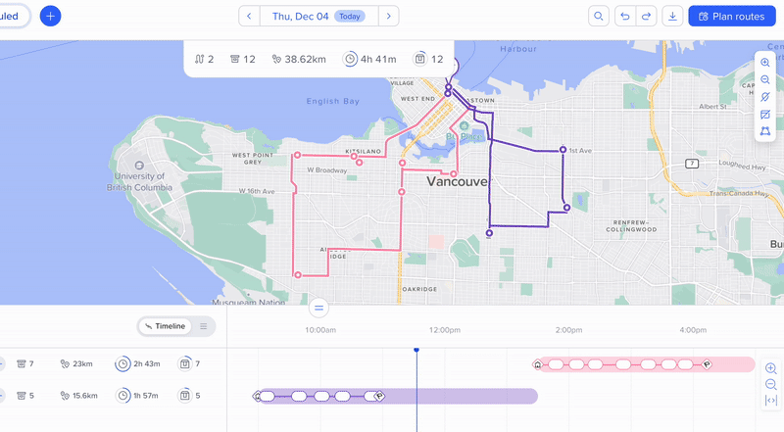This screenshot has height=432, width=784.
Task: Switch to list view icon
Action: click(x=204, y=326)
